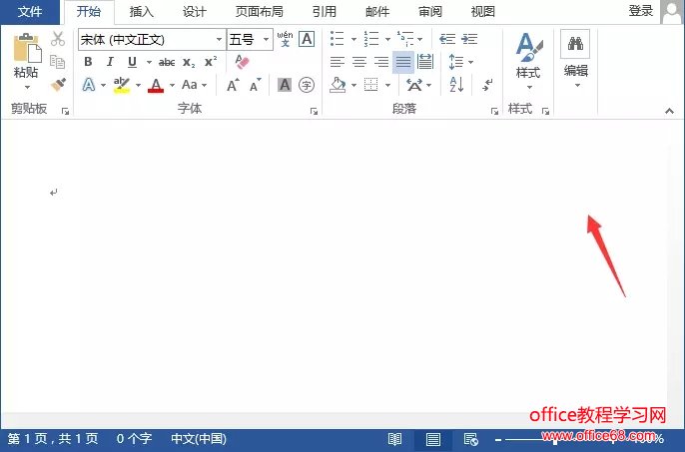The width and height of the screenshot is (685, 452).
Task: Apply red font color
Action: point(156,85)
